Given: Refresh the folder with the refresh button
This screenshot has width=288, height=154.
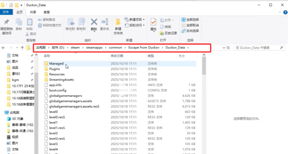Looking at the screenshot, I should tap(228, 48).
